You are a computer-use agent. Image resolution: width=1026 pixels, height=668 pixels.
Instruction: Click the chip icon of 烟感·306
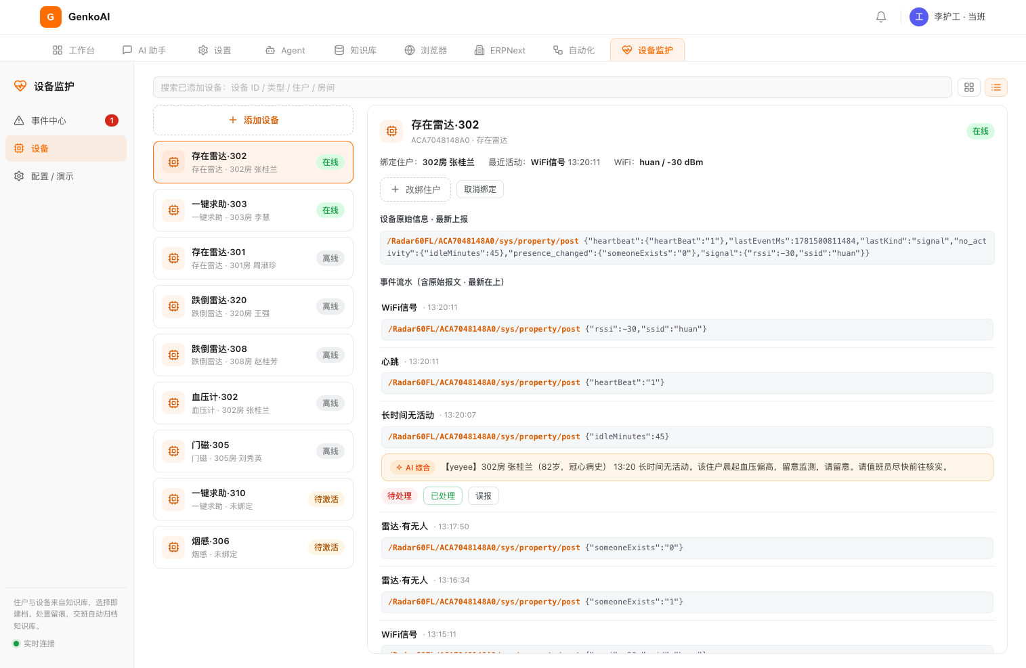[x=173, y=547]
